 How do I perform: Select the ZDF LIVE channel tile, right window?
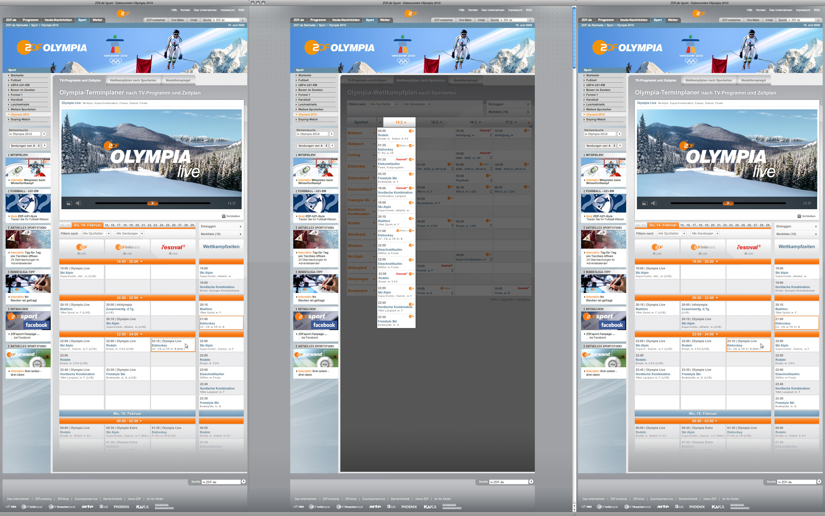(657, 249)
